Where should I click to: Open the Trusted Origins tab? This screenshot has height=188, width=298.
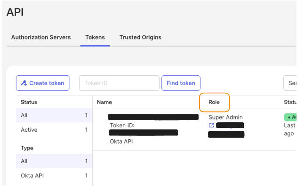tap(140, 37)
